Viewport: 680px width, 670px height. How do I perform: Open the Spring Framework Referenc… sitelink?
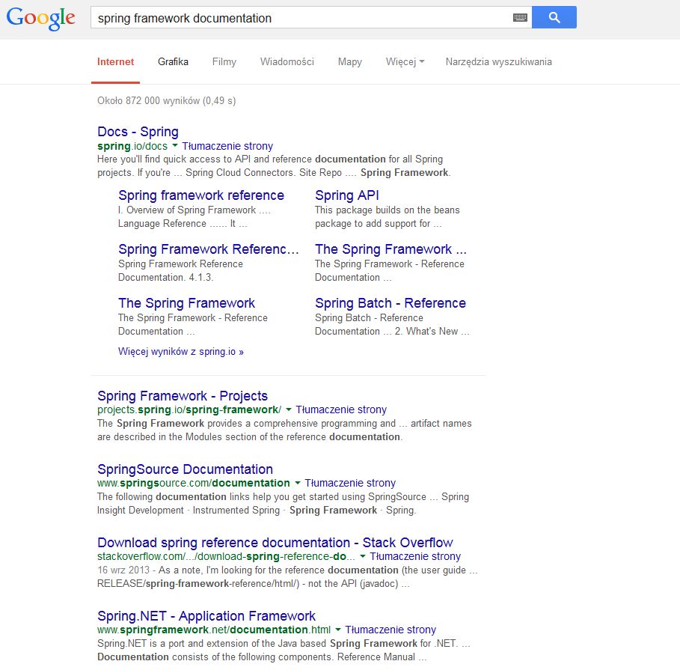pyautogui.click(x=209, y=249)
